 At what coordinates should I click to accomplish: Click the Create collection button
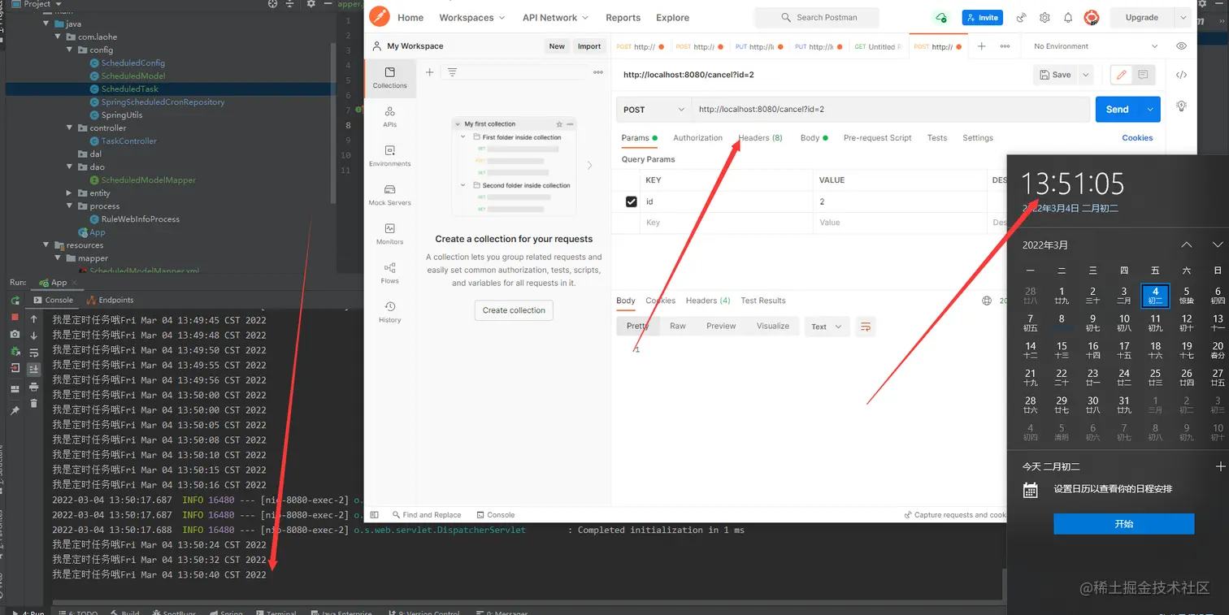tap(515, 310)
